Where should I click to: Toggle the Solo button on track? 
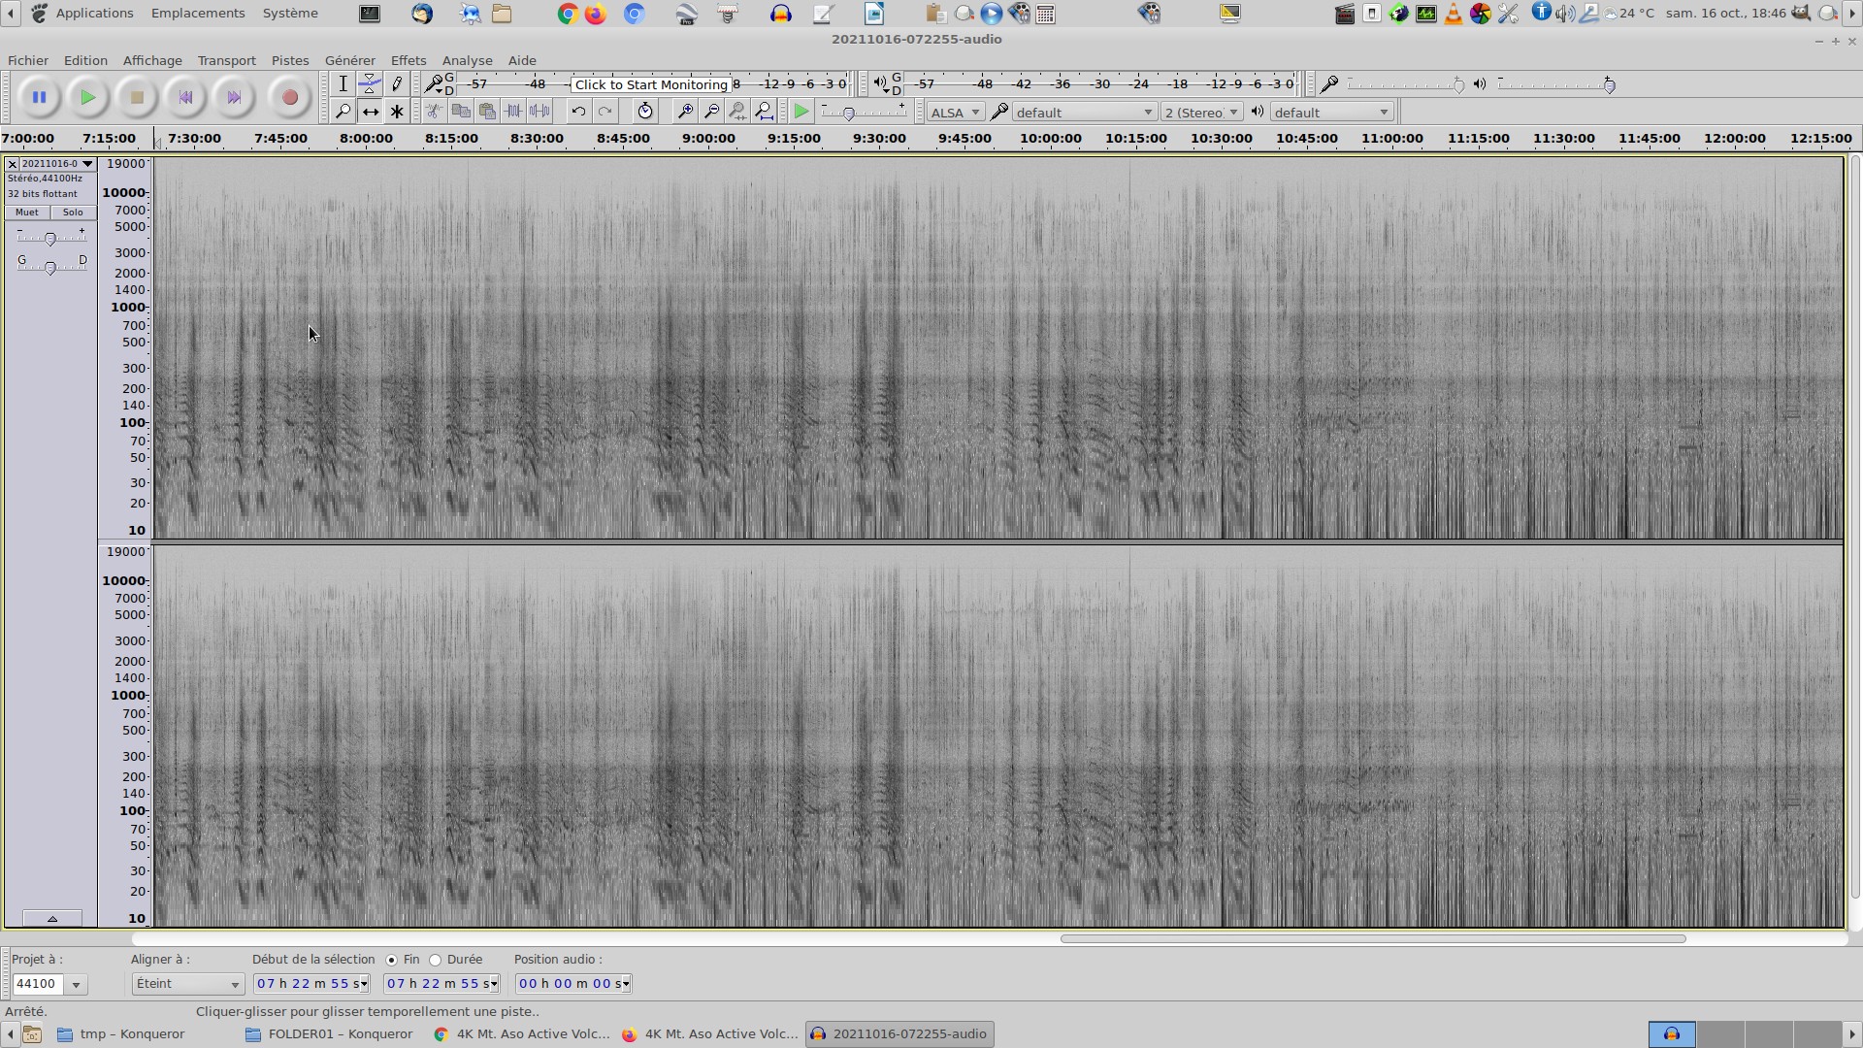(73, 213)
